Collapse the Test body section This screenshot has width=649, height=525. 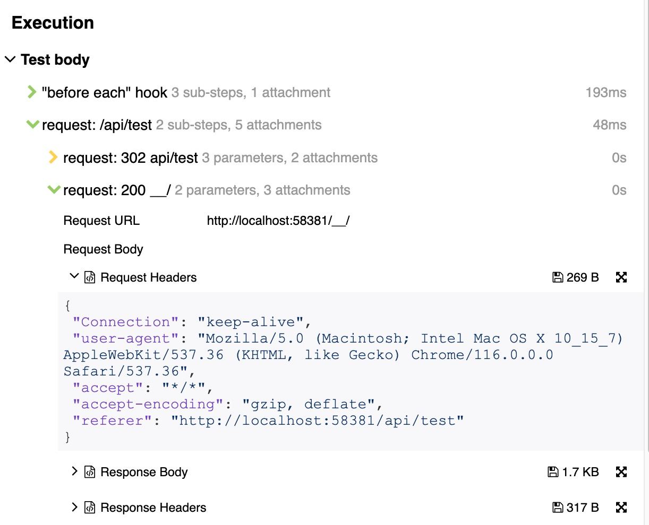coord(10,59)
